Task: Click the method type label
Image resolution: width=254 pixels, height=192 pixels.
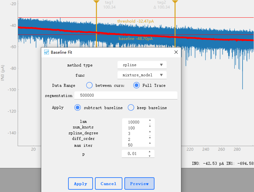Action: pyautogui.click(x=80, y=65)
